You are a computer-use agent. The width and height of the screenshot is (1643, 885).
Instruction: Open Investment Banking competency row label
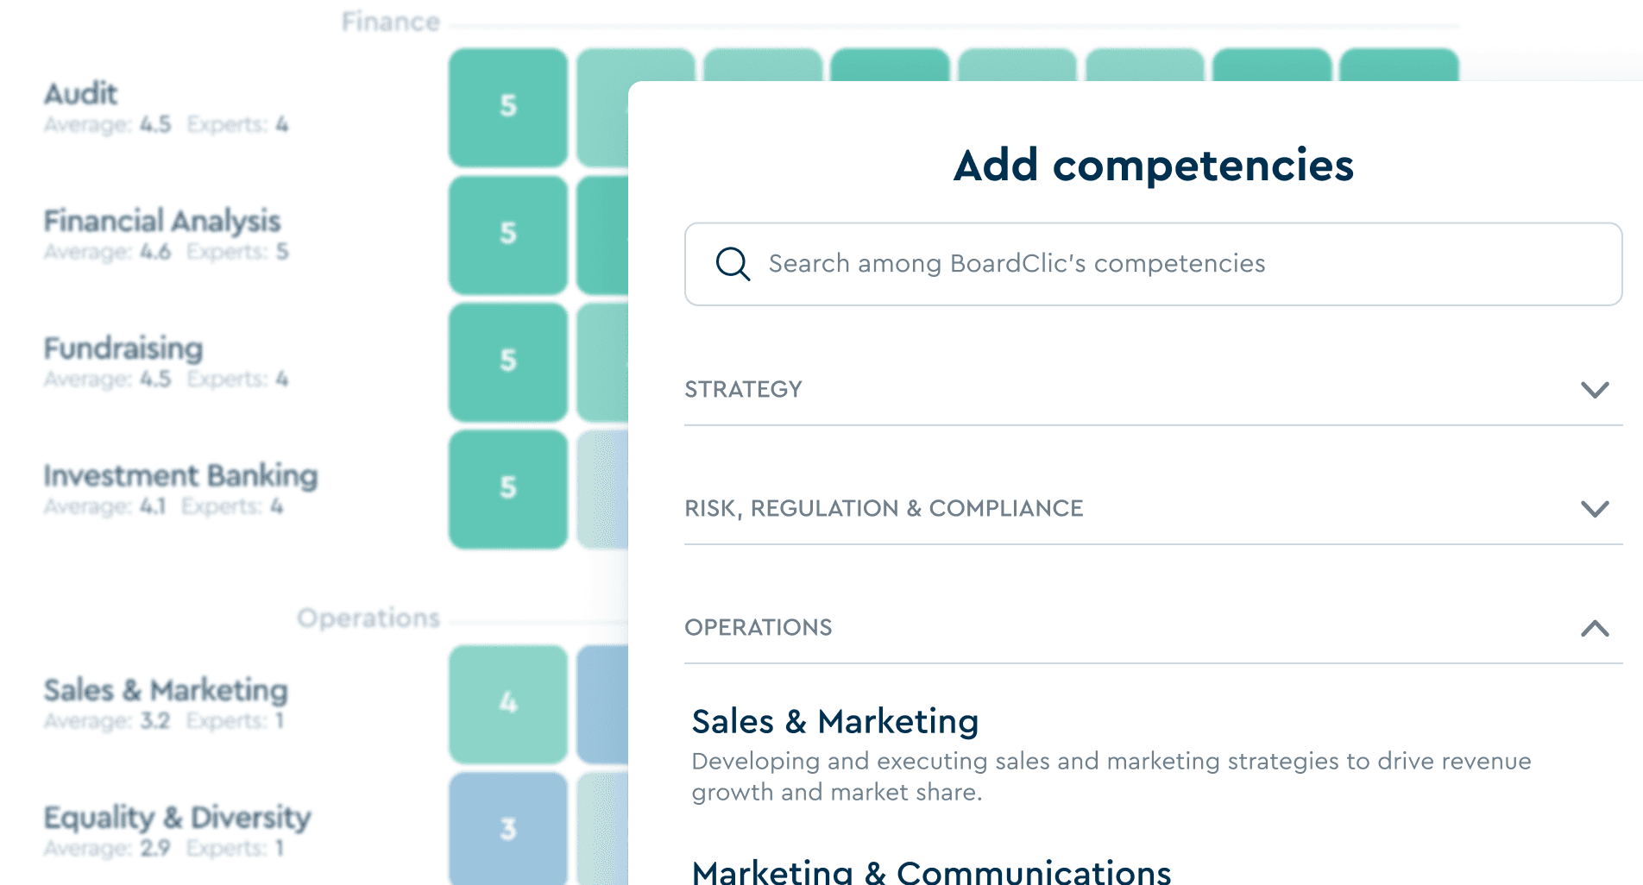coord(180,475)
